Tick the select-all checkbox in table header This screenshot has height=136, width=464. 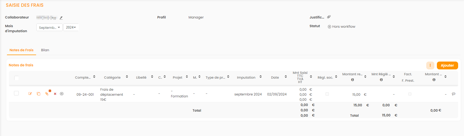17,78
